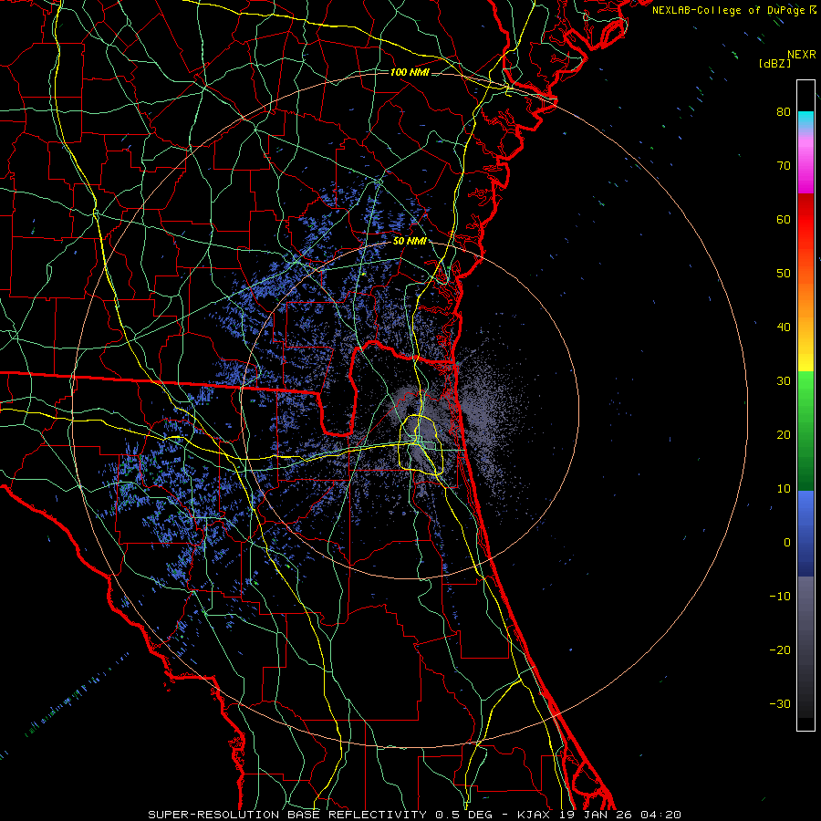The width and height of the screenshot is (821, 821).
Task: Click the "19 JAN 26" date stamp
Action: pos(597,815)
